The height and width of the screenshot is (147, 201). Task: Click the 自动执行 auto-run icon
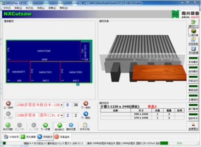[x=60, y=125]
